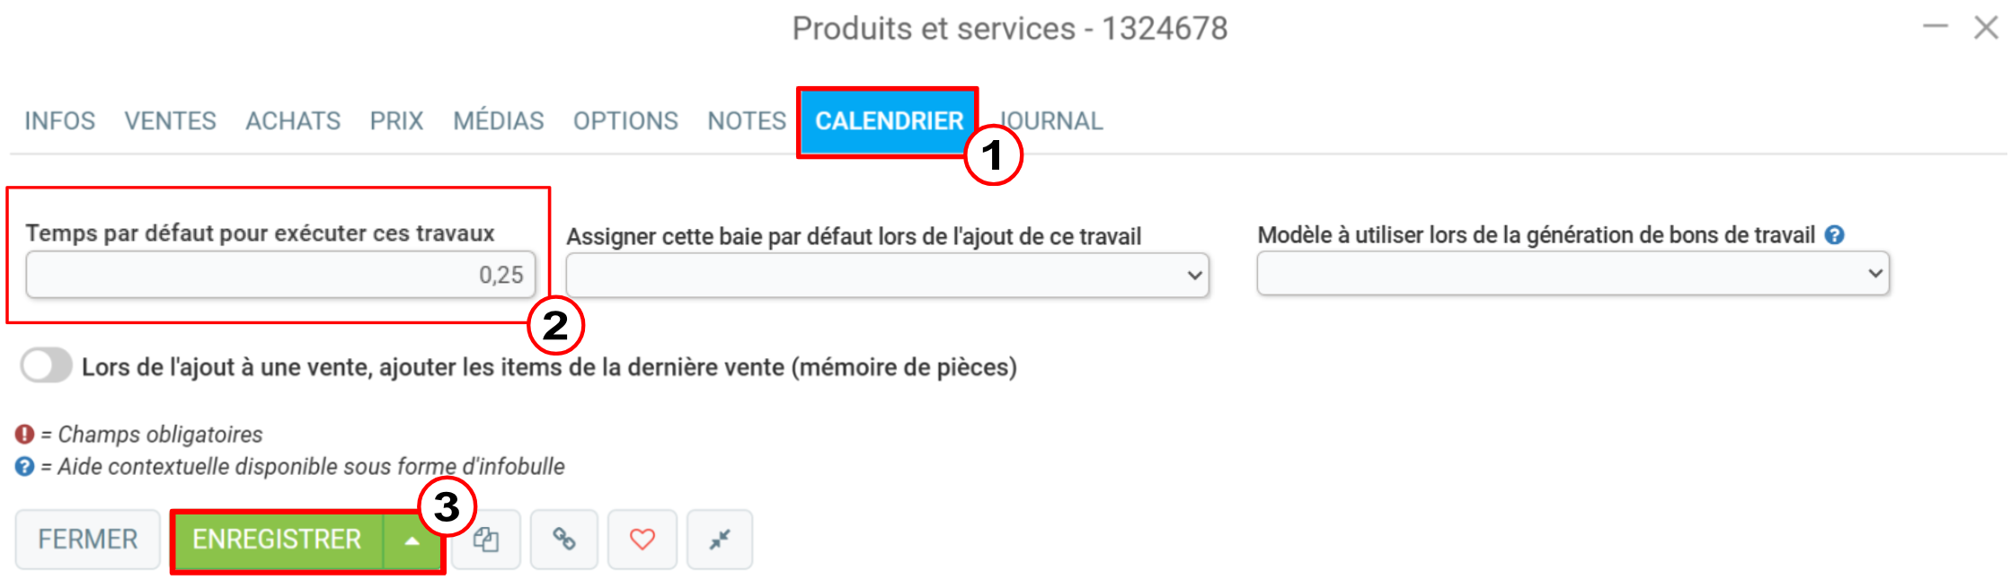Add to favorites with heart icon
Viewport: 2011px width, 580px height.
[x=642, y=540]
